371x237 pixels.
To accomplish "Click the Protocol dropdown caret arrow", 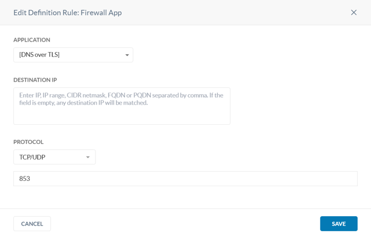I will click(88, 157).
